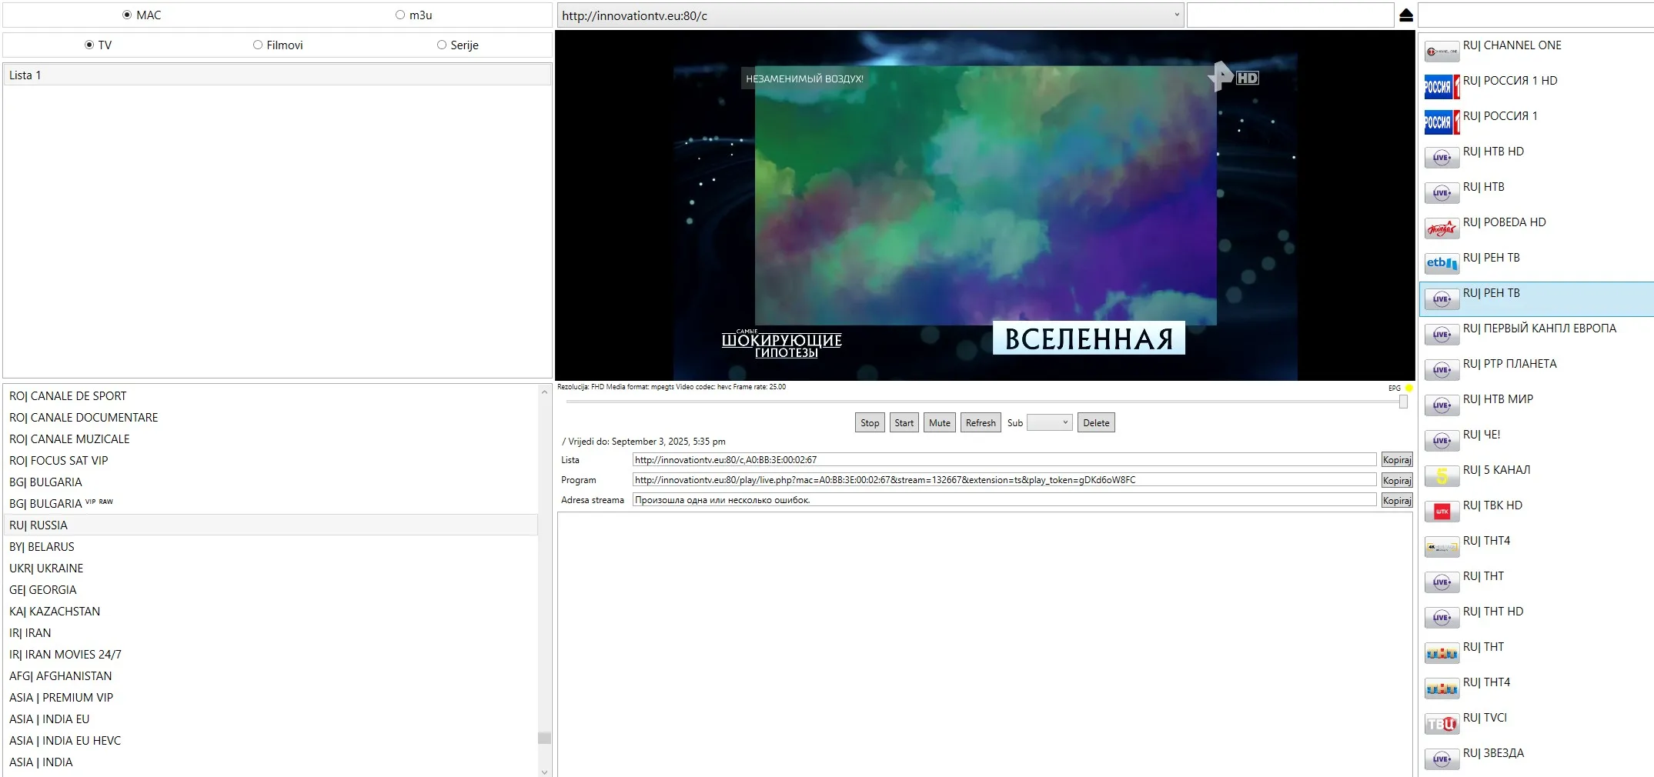Open the KA| KAZACHSTAN category
1654x777 pixels.
click(x=271, y=611)
